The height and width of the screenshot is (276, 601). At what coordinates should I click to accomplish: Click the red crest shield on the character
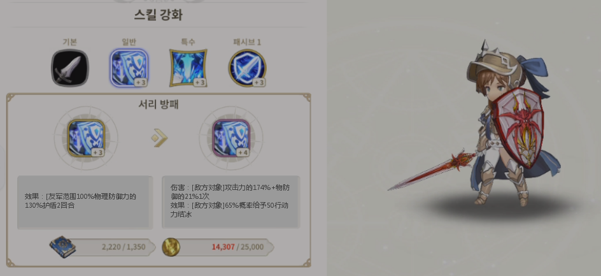pos(519,127)
